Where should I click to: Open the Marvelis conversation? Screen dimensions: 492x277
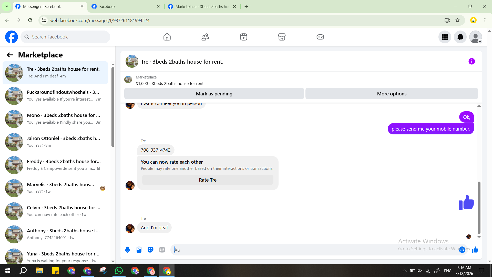pos(55,188)
